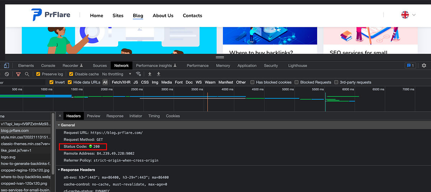This screenshot has height=192, width=431.
Task: Enable the Has blocked cookies checkbox
Action: pyautogui.click(x=252, y=82)
